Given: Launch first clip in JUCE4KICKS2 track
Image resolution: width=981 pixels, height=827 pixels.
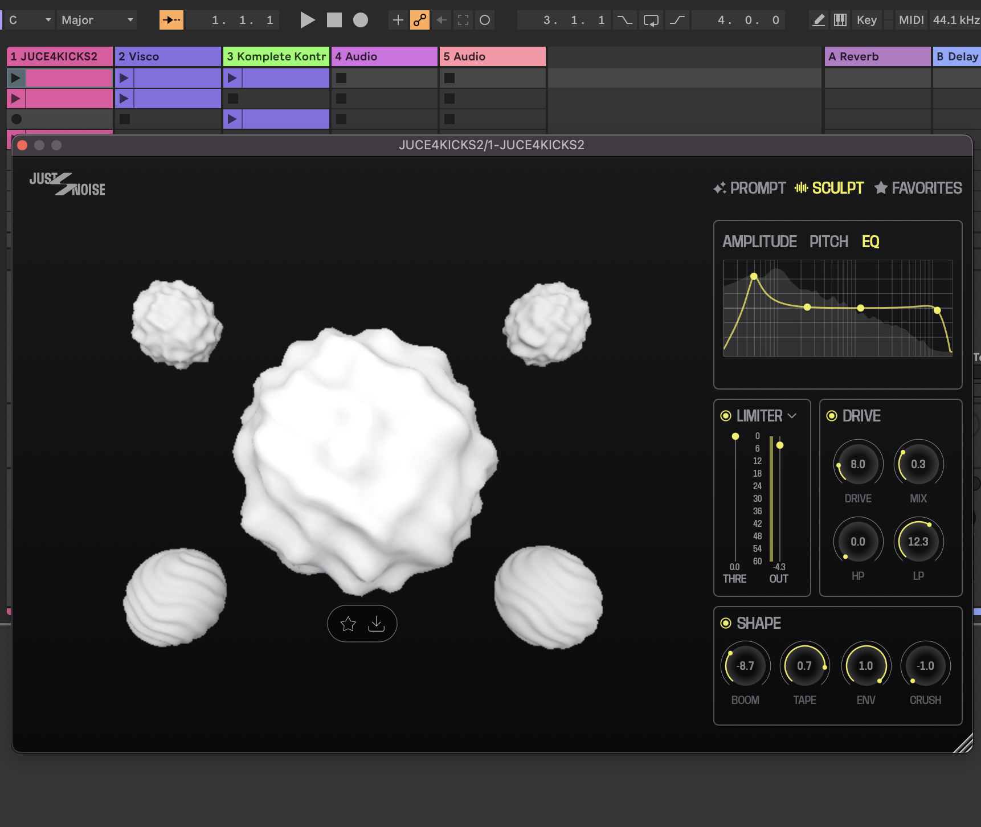Looking at the screenshot, I should tap(16, 78).
